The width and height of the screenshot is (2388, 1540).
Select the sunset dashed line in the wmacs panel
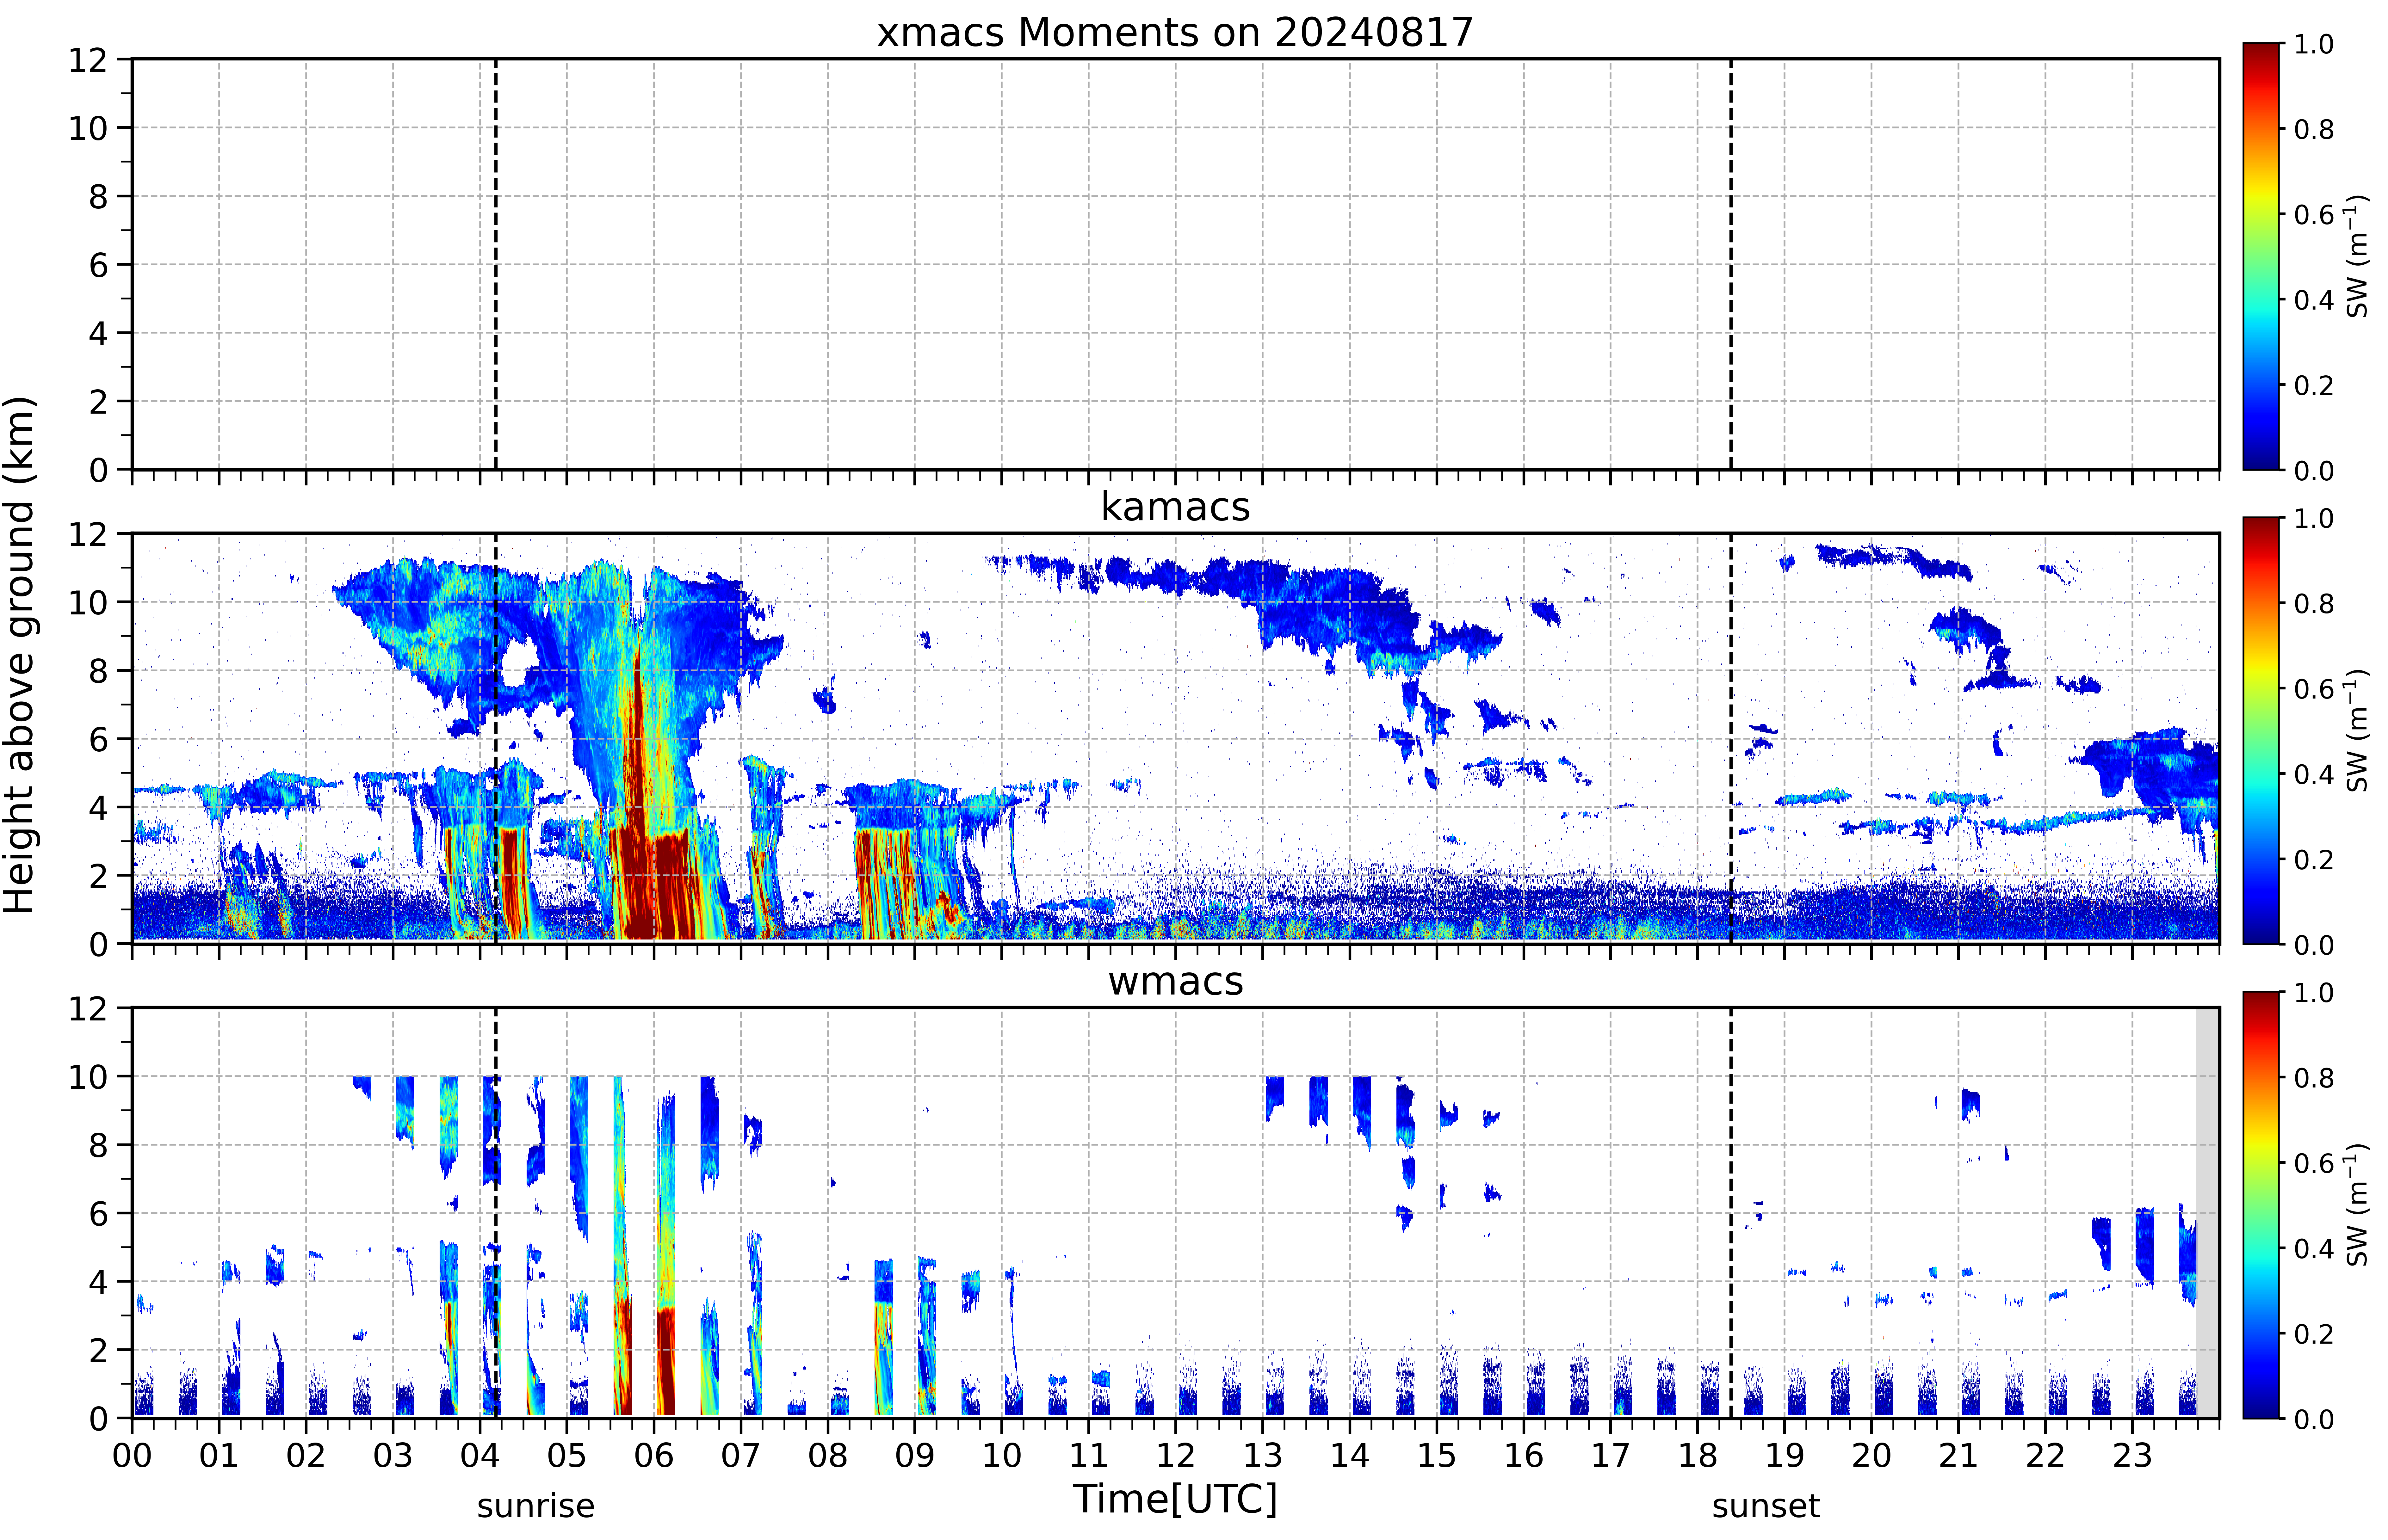point(1731,1213)
